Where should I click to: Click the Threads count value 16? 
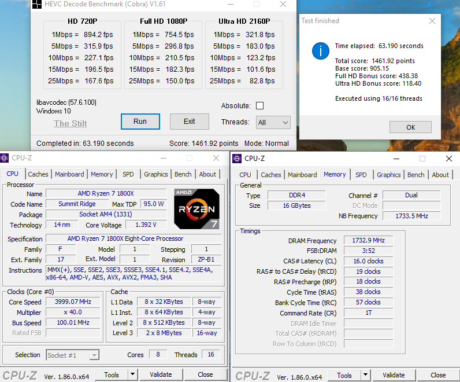click(x=211, y=354)
